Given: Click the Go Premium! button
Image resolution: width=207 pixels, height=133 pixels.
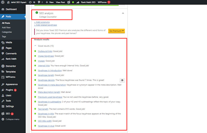Looking at the screenshot, I should point(116,31).
